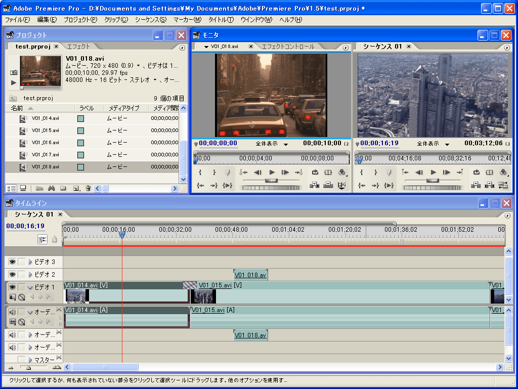The height and width of the screenshot is (389, 518).
Task: Set In point in source monitor
Action: [200, 172]
